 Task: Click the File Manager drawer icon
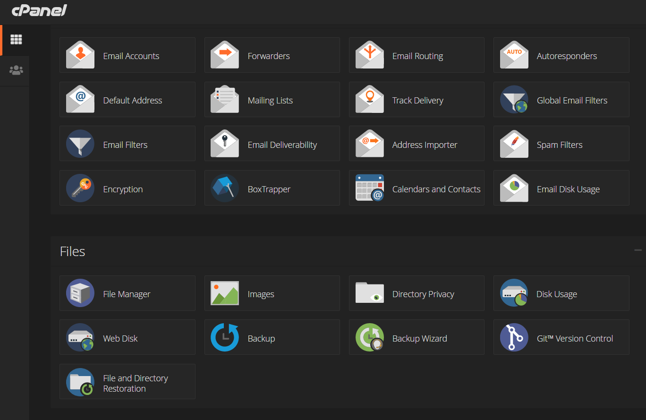click(80, 293)
